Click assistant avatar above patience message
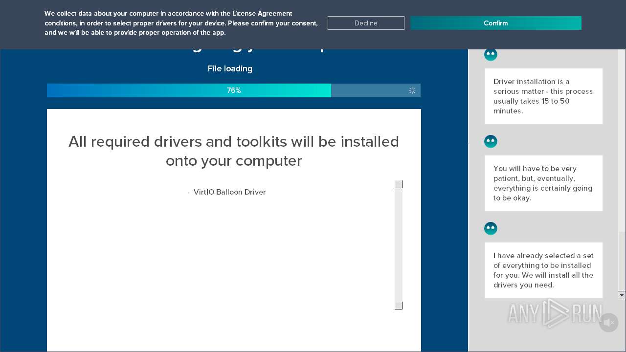The width and height of the screenshot is (626, 352). pos(491,141)
